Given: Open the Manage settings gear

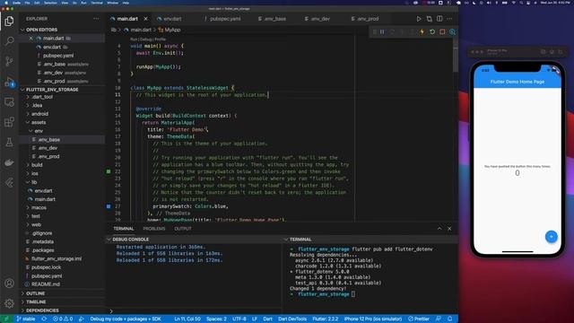Looking at the screenshot, I should 9,303.
